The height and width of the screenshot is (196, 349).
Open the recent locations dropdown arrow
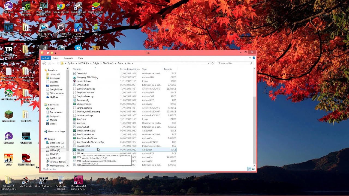pos(54,63)
